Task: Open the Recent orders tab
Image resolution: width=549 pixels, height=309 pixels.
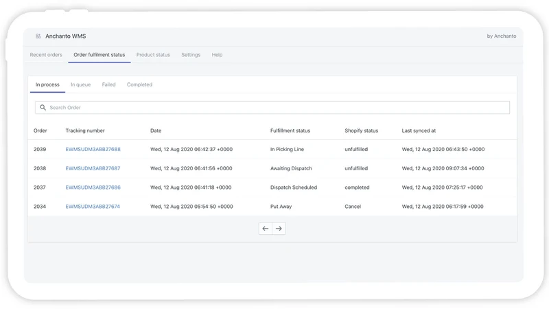Action: point(46,55)
